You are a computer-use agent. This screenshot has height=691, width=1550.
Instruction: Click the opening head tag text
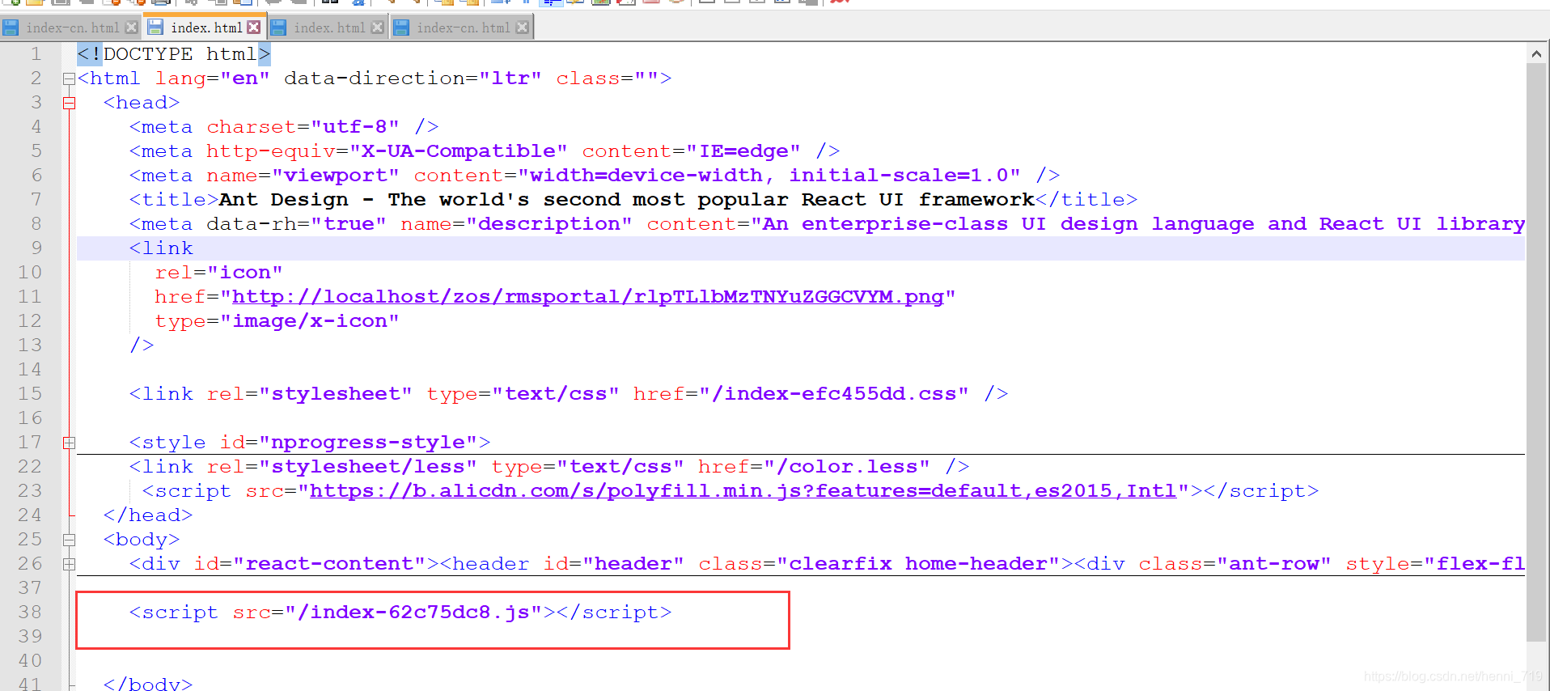(x=142, y=103)
